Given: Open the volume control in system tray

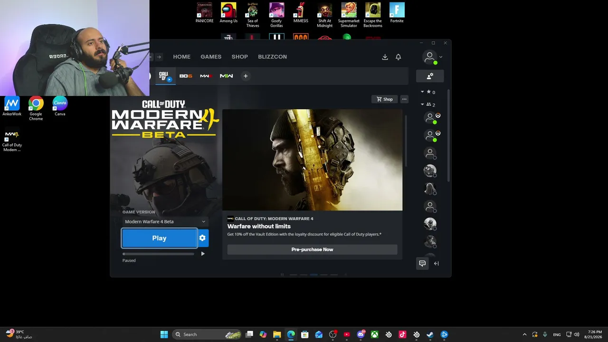Looking at the screenshot, I should click(x=577, y=334).
